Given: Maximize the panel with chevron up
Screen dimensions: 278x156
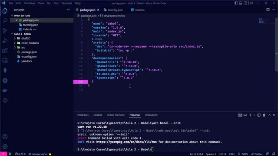Looking at the screenshot, I should coord(269,115).
